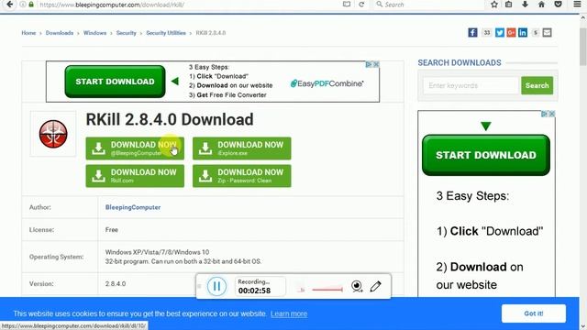
Task: Share the page via email envelope icon
Action: click(x=547, y=33)
